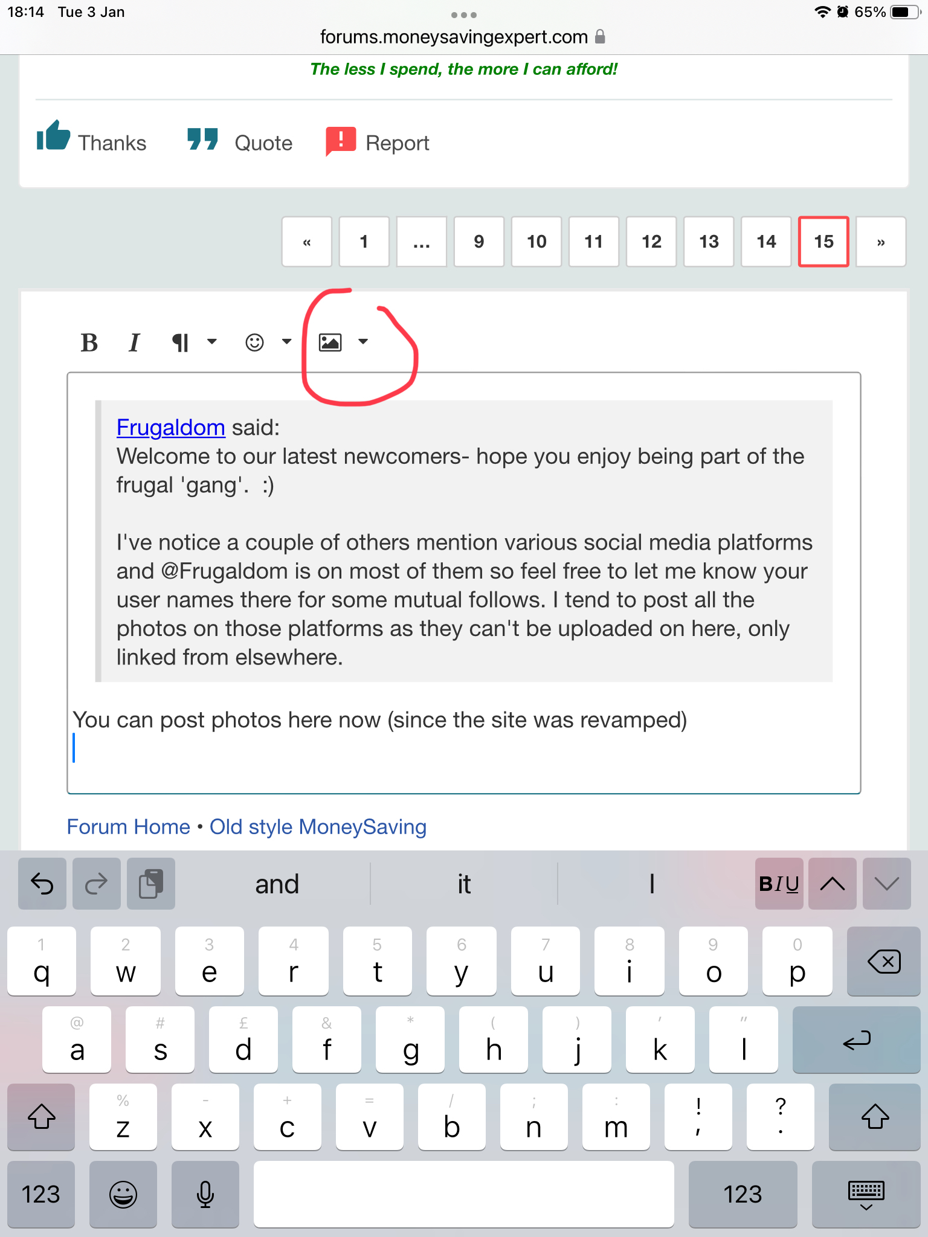Switch to numbers with right 123 key

pos(743,1194)
